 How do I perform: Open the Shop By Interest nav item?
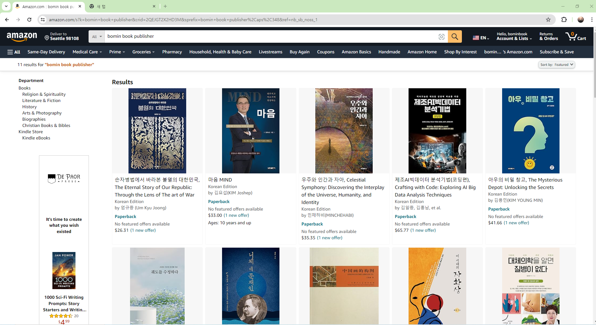[460, 52]
